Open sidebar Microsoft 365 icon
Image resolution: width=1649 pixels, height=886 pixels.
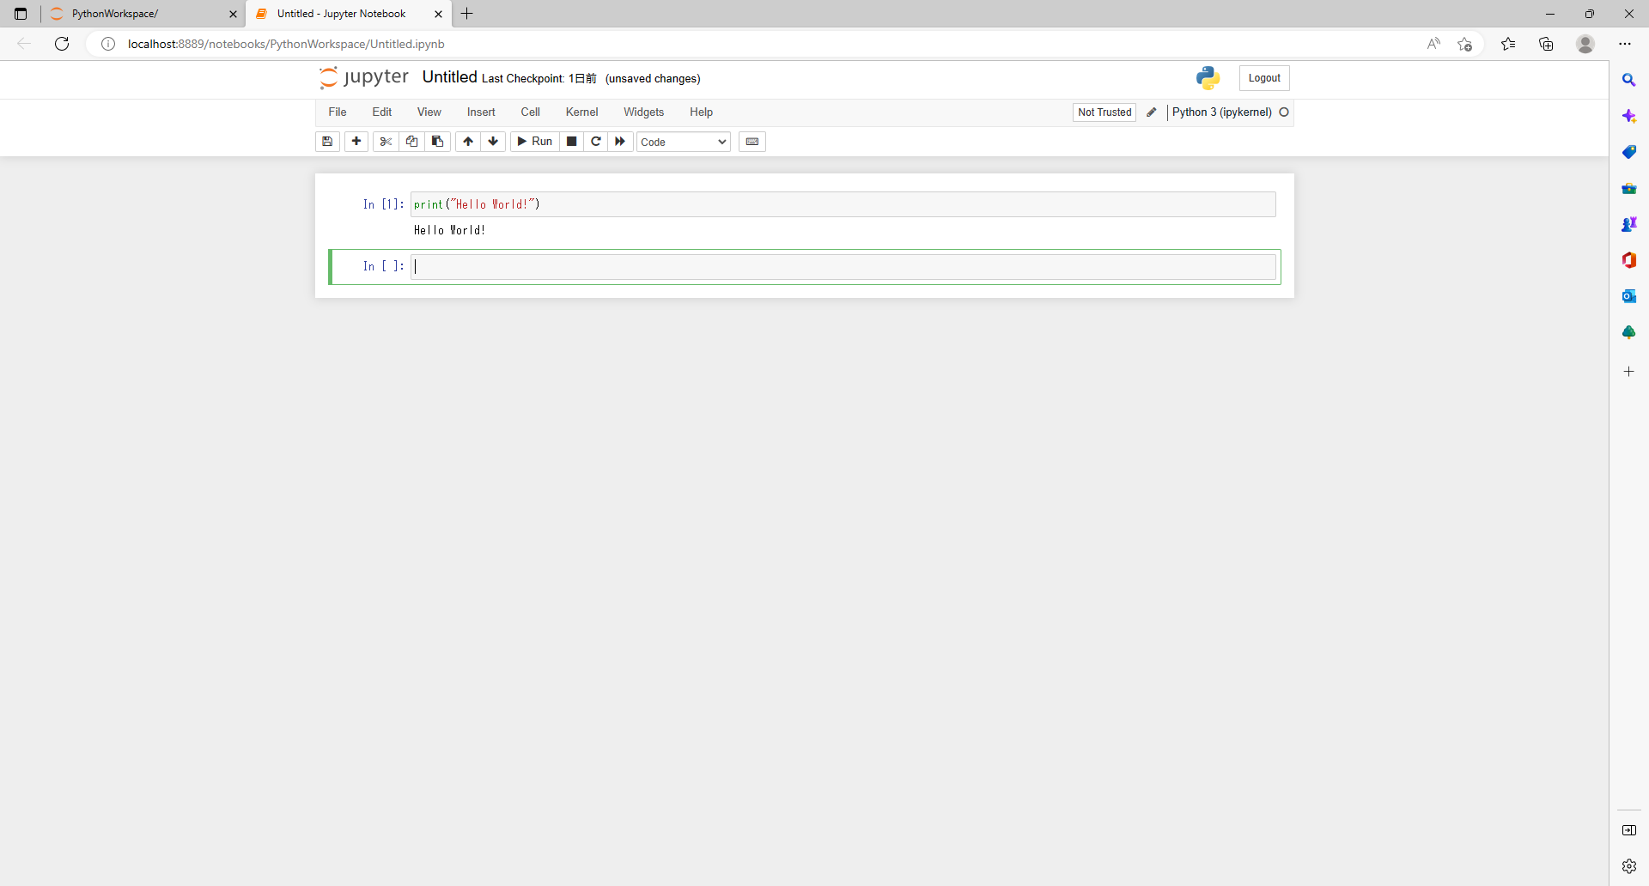click(1629, 260)
